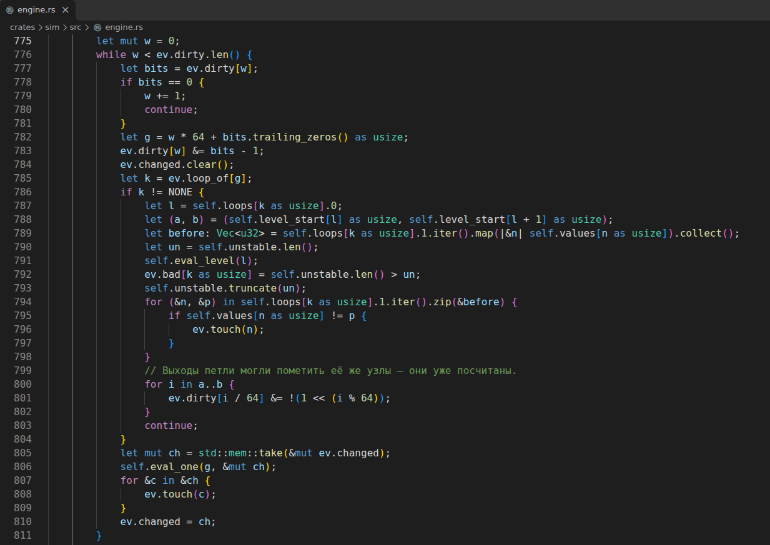This screenshot has width=770, height=545.
Task: Click the code "ev.touch(n);"
Action: point(229,329)
